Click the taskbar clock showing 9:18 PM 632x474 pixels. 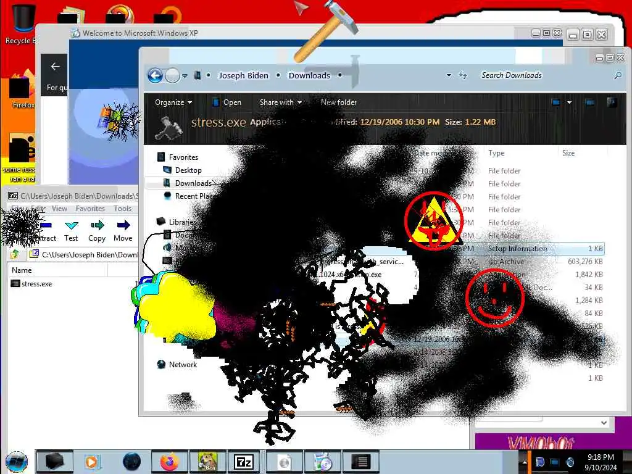click(x=601, y=462)
